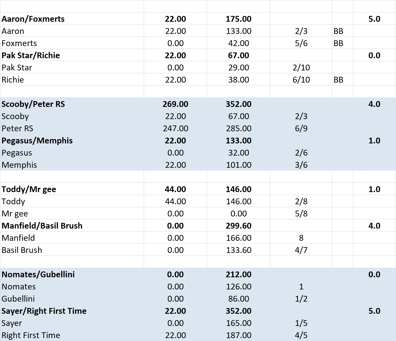Click the Pegasus/Memphis team name cell
The height and width of the screenshot is (341, 396).
click(x=37, y=141)
